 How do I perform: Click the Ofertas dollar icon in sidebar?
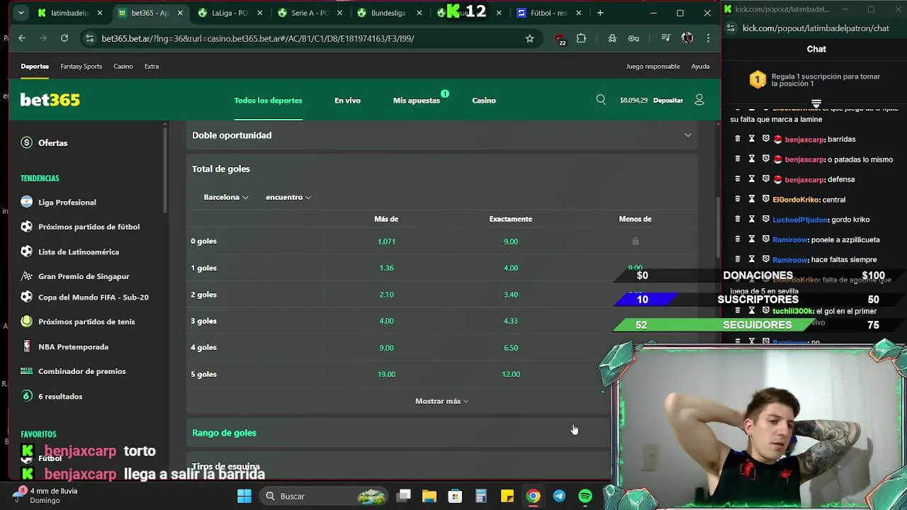point(27,142)
